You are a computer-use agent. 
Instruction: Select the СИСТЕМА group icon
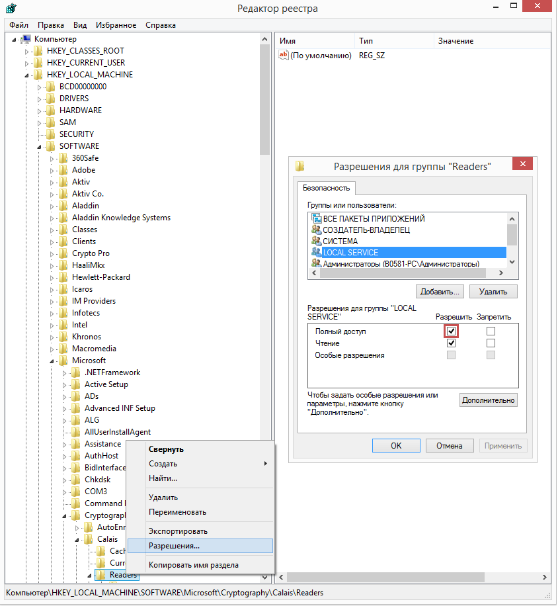[x=316, y=241]
